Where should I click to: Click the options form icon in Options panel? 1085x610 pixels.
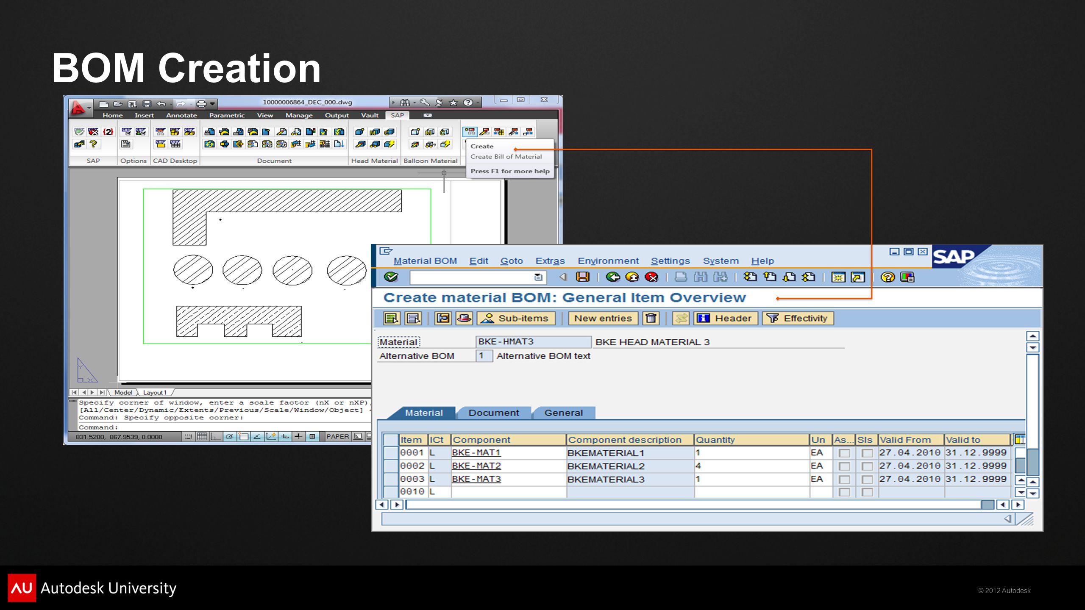(x=126, y=144)
